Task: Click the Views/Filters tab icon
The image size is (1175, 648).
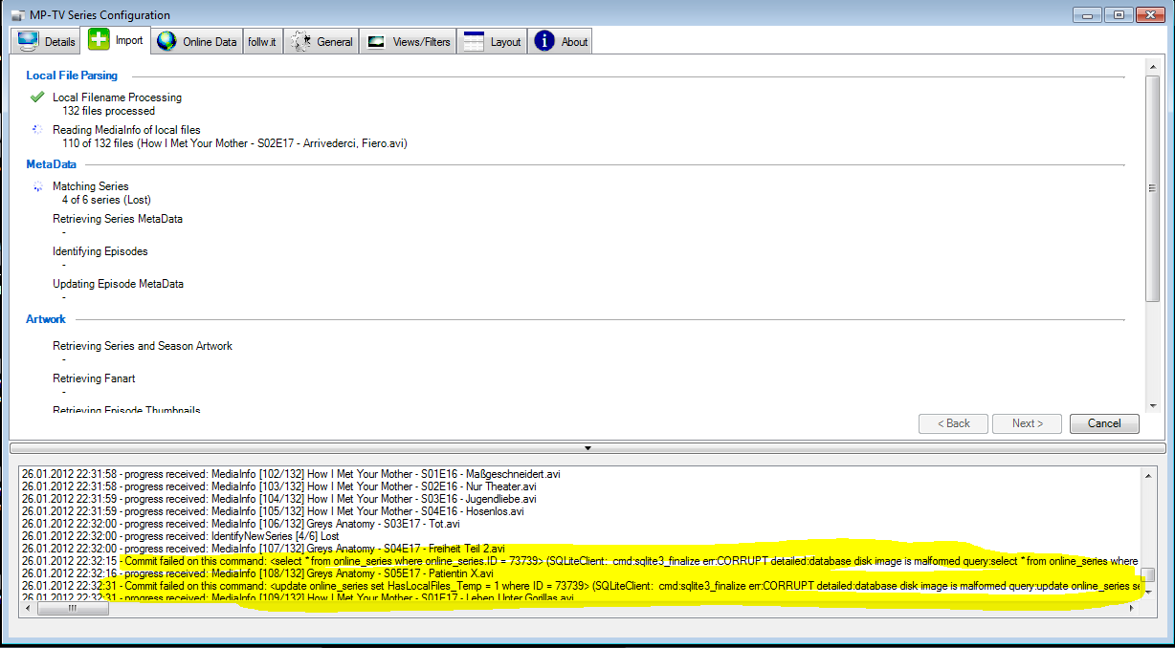Action: pyautogui.click(x=377, y=42)
